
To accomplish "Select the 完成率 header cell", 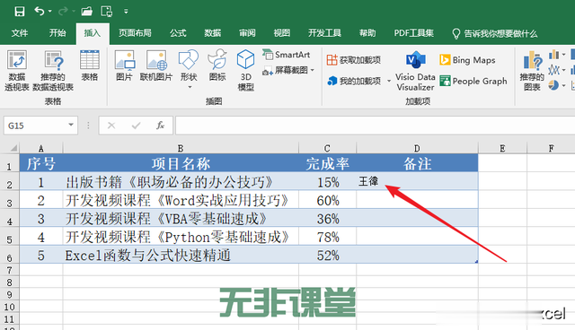I will (x=327, y=163).
